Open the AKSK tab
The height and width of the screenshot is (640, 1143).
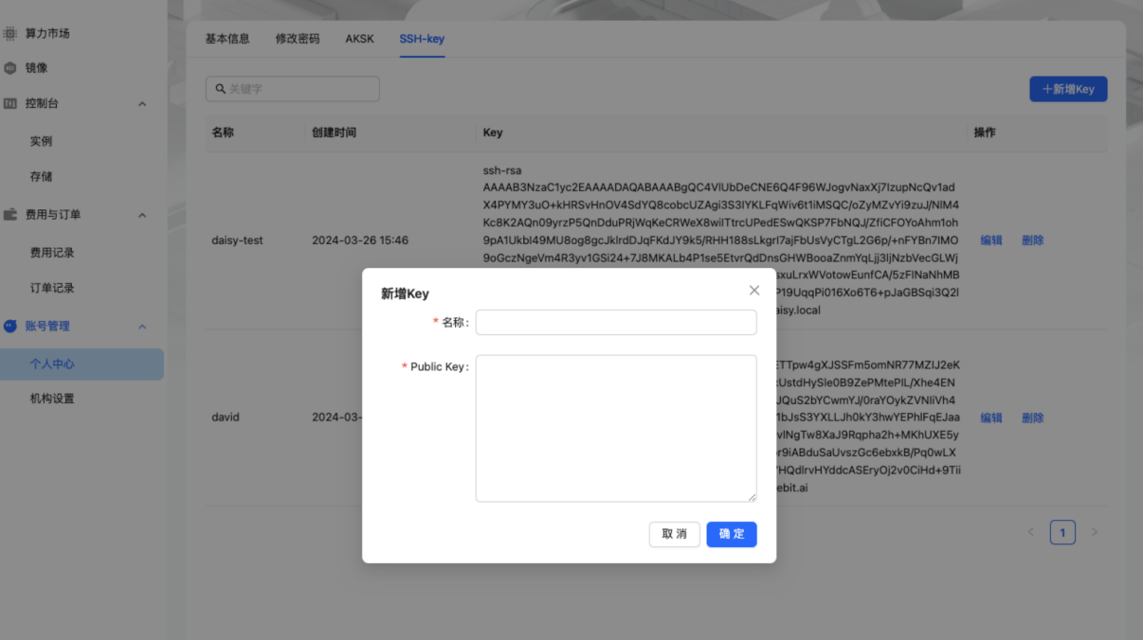pyautogui.click(x=359, y=39)
